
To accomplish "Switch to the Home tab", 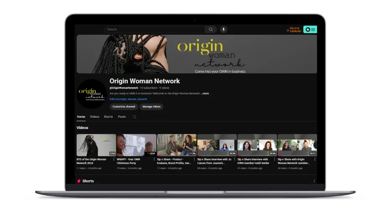I will 81,117.
